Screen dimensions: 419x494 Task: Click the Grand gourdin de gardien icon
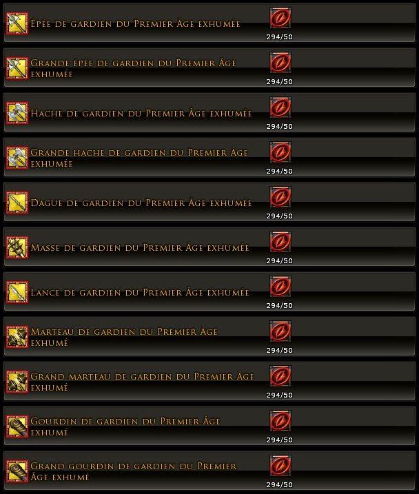[x=17, y=471]
